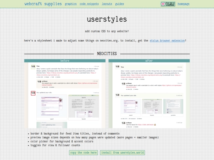The image size is (214, 160).
Task: Click bullet about toggles for view & follower counts
Action: (55, 145)
